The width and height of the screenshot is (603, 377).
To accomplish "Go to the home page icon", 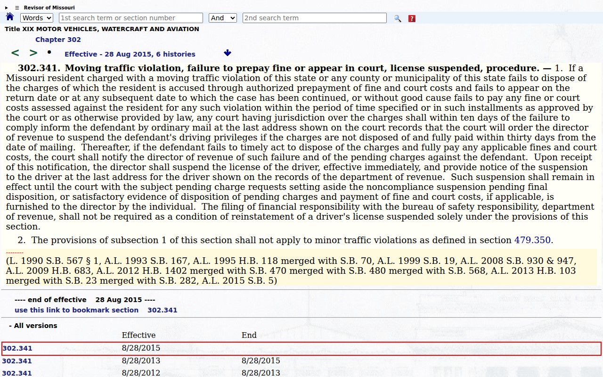I will pyautogui.click(x=10, y=17).
